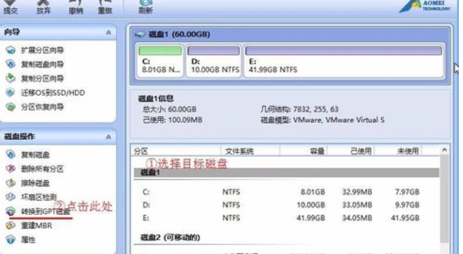The height and width of the screenshot is (254, 463).
Task: Select the D: NTFS row in list
Action: tap(286, 205)
